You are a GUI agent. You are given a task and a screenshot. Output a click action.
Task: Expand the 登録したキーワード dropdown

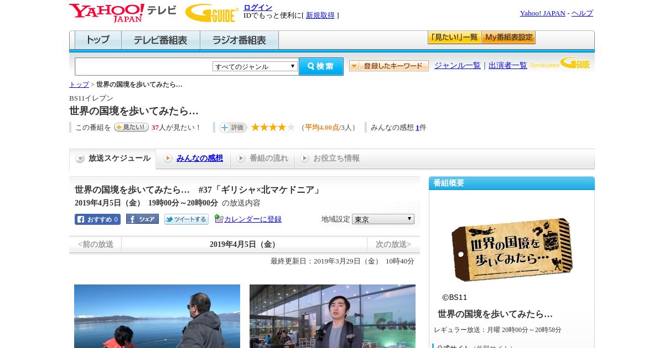389,66
